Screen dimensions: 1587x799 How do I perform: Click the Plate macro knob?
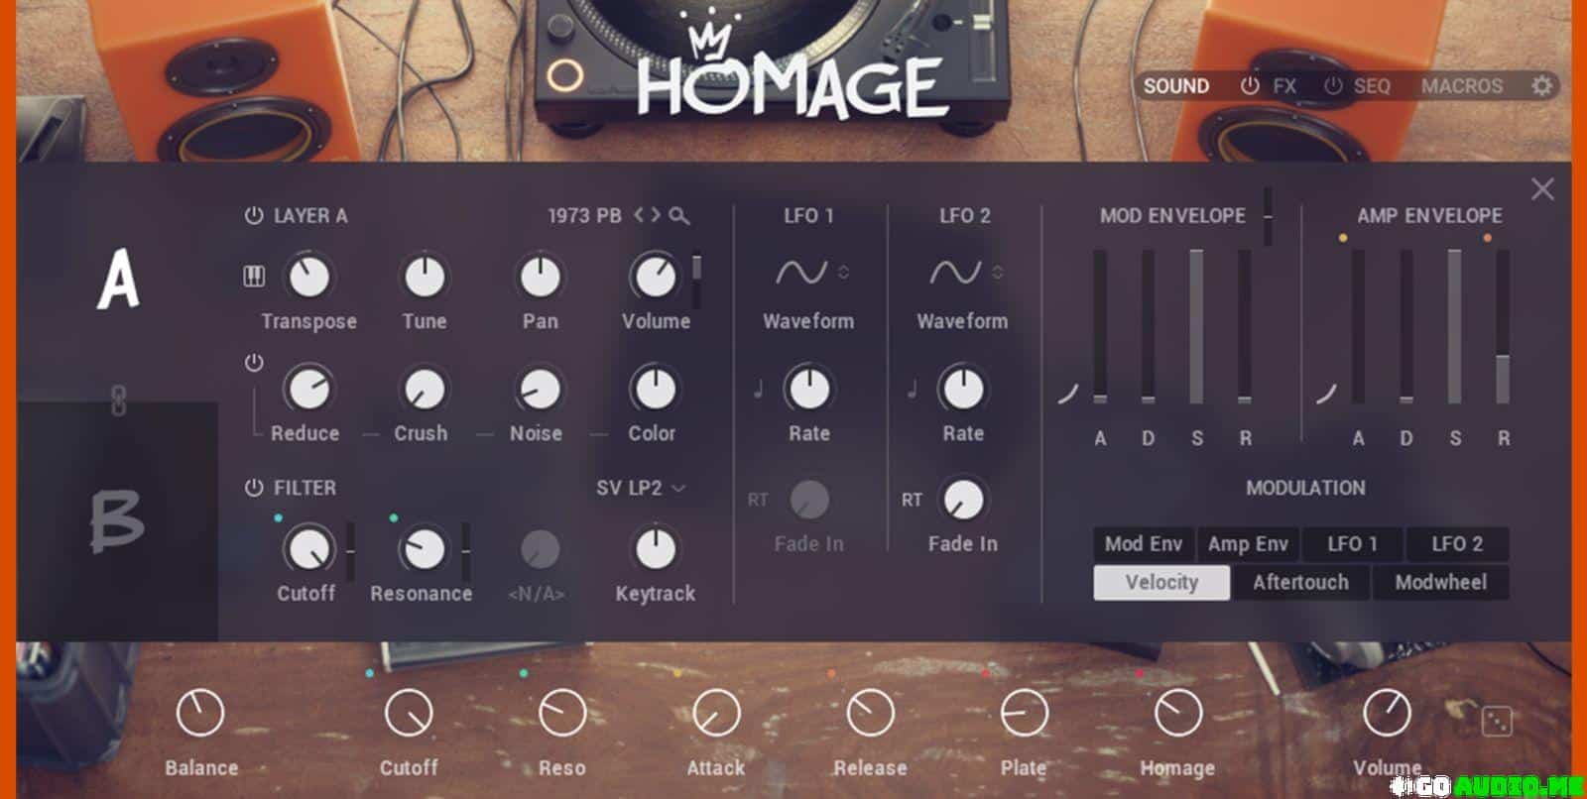tap(1024, 713)
